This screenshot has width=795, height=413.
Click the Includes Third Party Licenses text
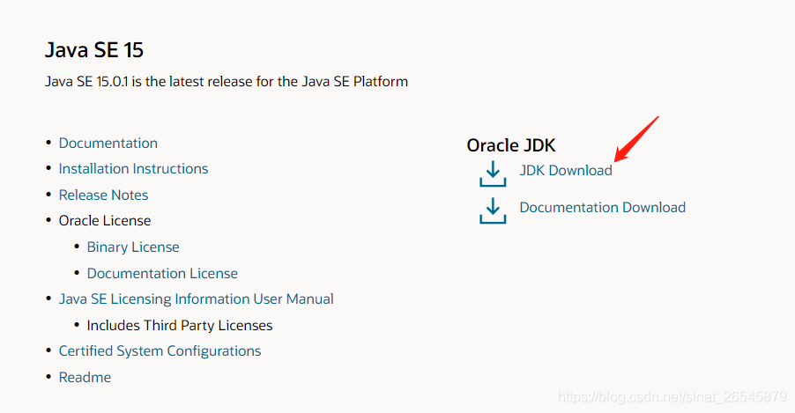click(x=180, y=325)
